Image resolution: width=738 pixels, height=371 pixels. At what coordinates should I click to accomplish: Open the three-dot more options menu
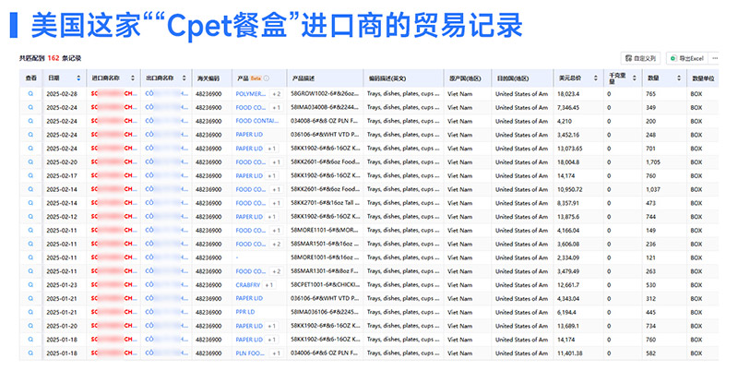tap(715, 58)
